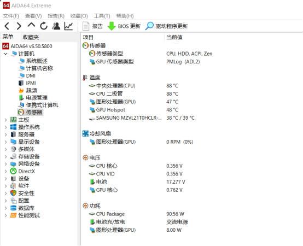Click the forward navigation arrow
The width and height of the screenshot is (303, 246).
point(19,26)
